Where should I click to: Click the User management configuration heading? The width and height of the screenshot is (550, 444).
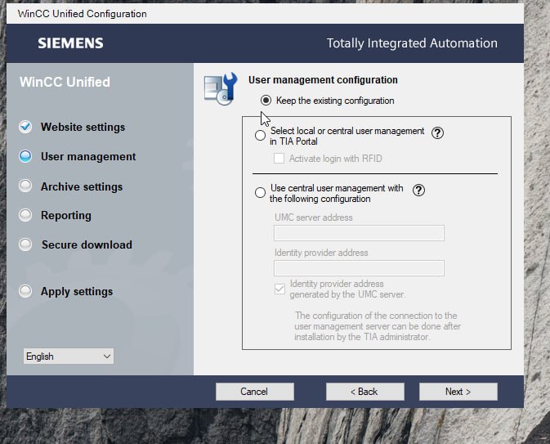(x=323, y=80)
